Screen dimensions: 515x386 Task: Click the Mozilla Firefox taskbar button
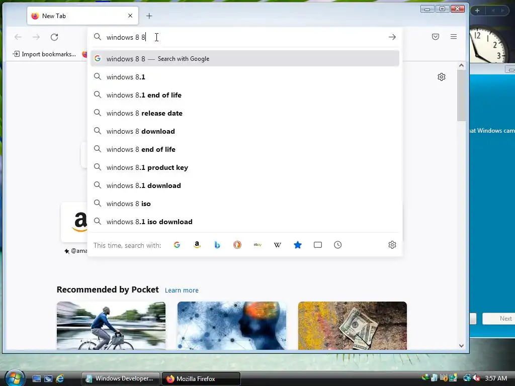pyautogui.click(x=201, y=378)
